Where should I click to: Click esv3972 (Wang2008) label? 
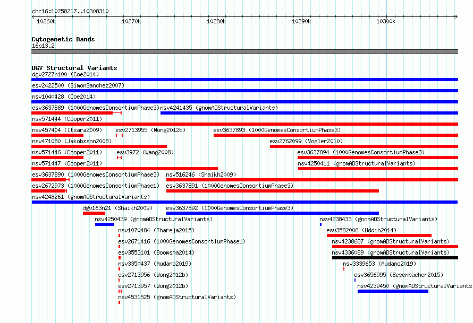146,152
